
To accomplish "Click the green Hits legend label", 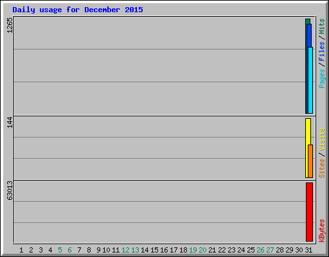I will (x=321, y=26).
